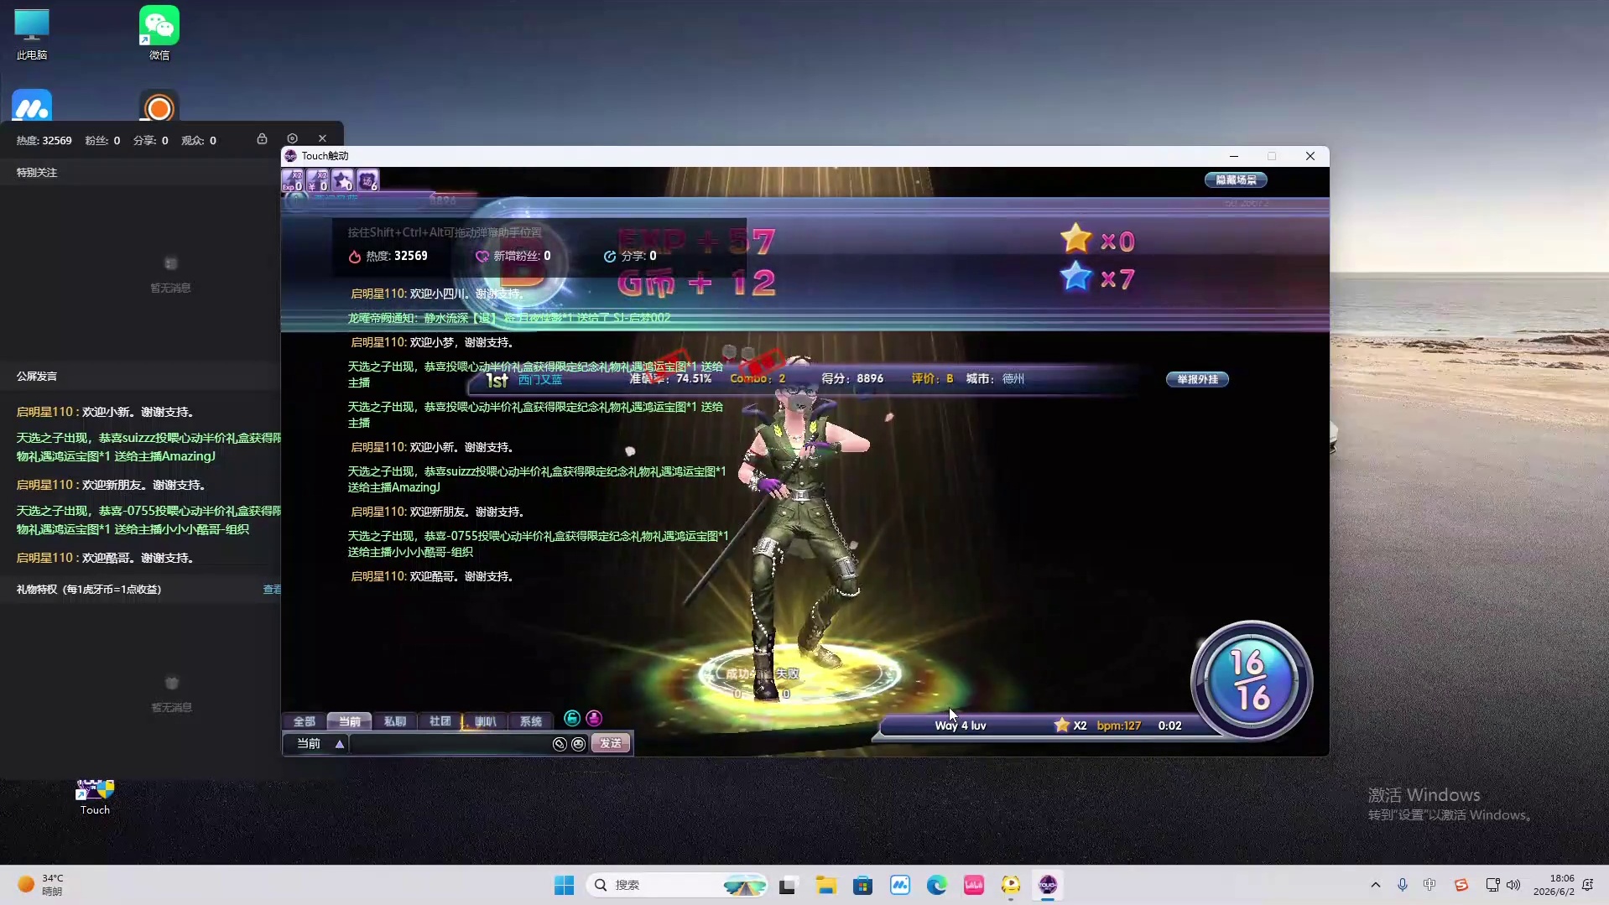Open the 当前 chat channel dropdown
The height and width of the screenshot is (905, 1609).
(x=320, y=744)
